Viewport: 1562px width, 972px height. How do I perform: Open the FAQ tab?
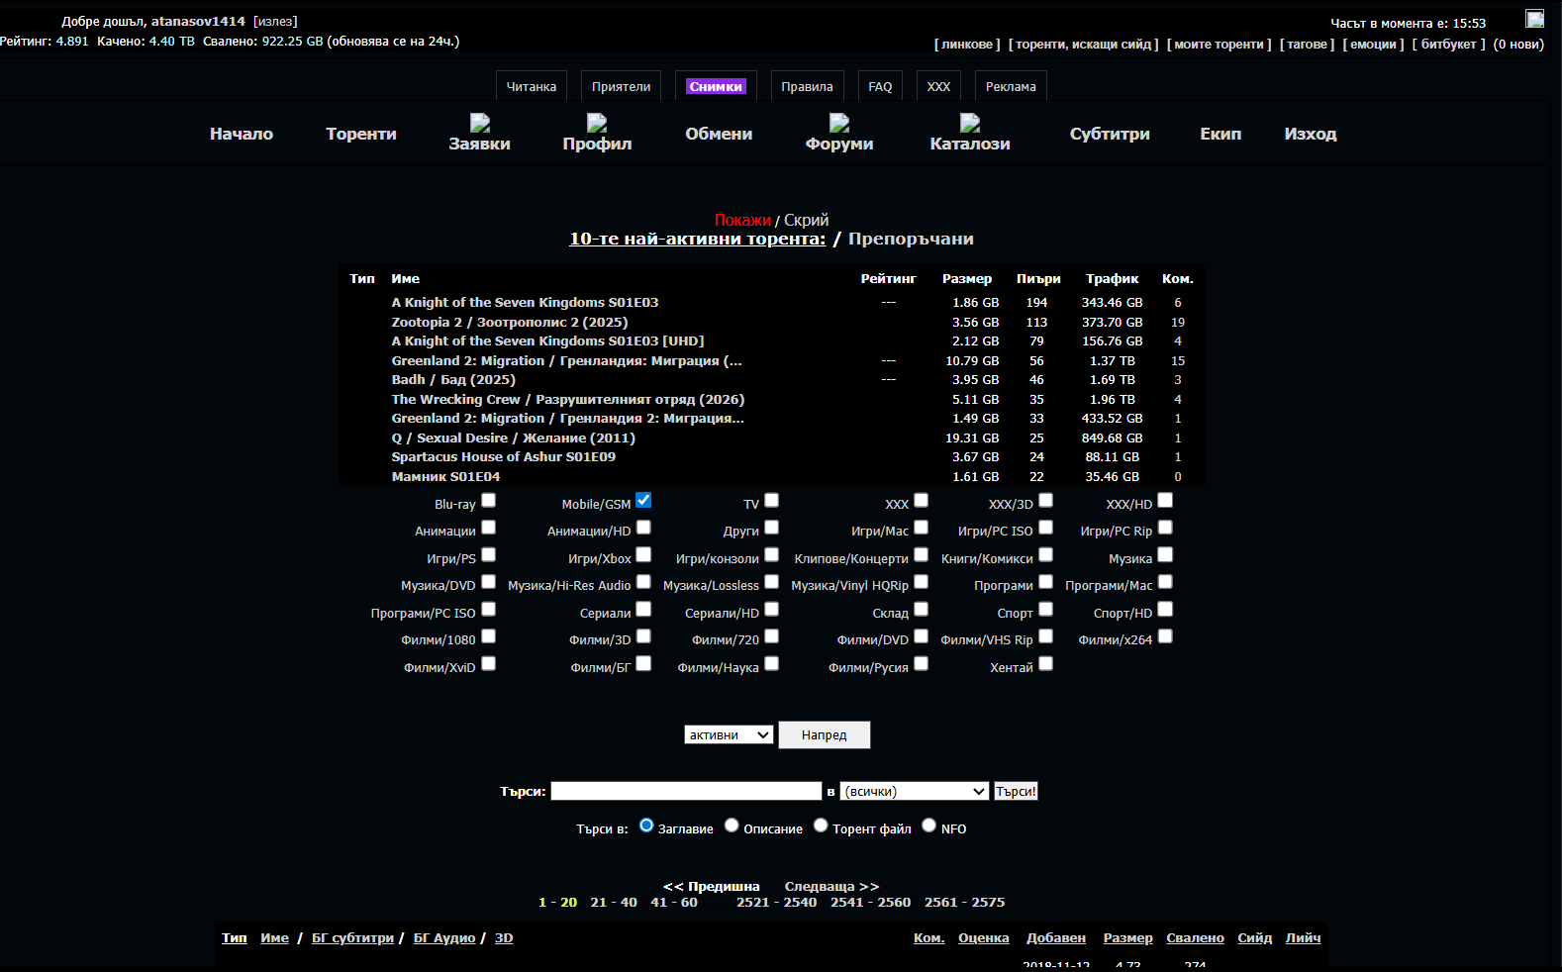coord(880,87)
